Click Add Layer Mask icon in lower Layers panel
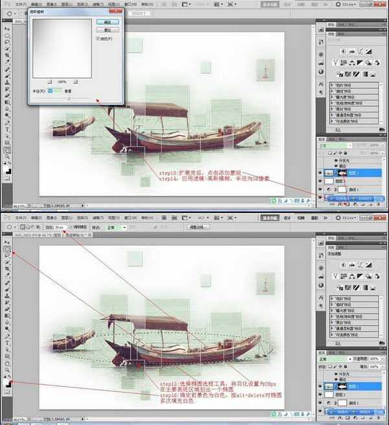The height and width of the screenshot is (425, 389). (346, 419)
